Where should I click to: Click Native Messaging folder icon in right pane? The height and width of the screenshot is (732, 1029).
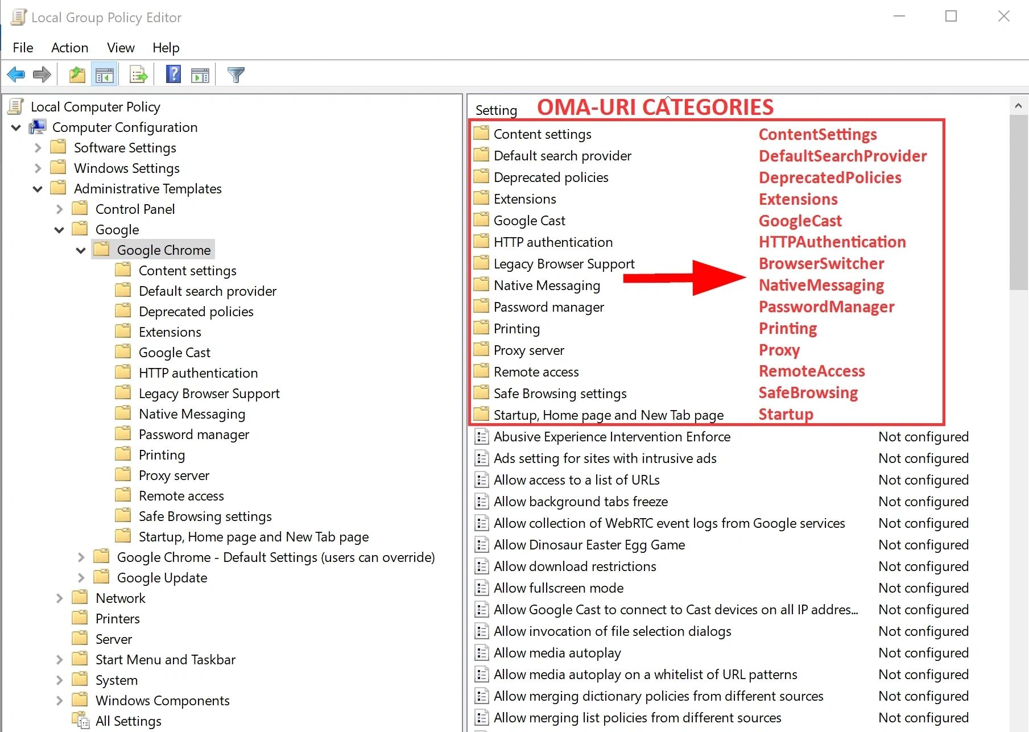click(481, 284)
